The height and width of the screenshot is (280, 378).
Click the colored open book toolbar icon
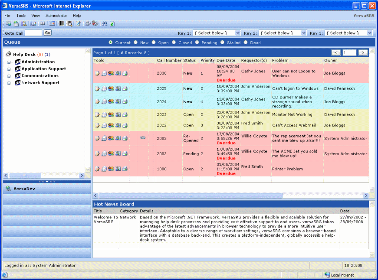[x=33, y=23]
